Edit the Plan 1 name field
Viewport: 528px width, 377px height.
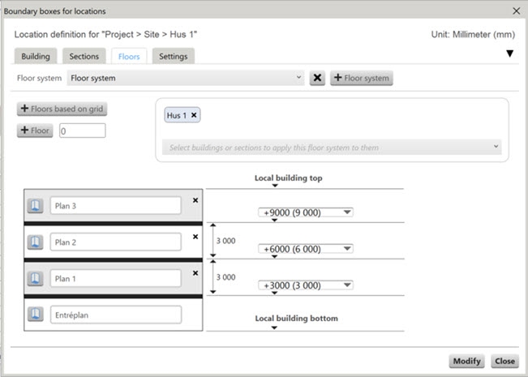[x=115, y=278]
